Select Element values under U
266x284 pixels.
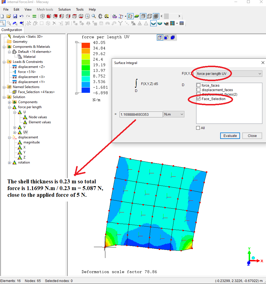40,122
